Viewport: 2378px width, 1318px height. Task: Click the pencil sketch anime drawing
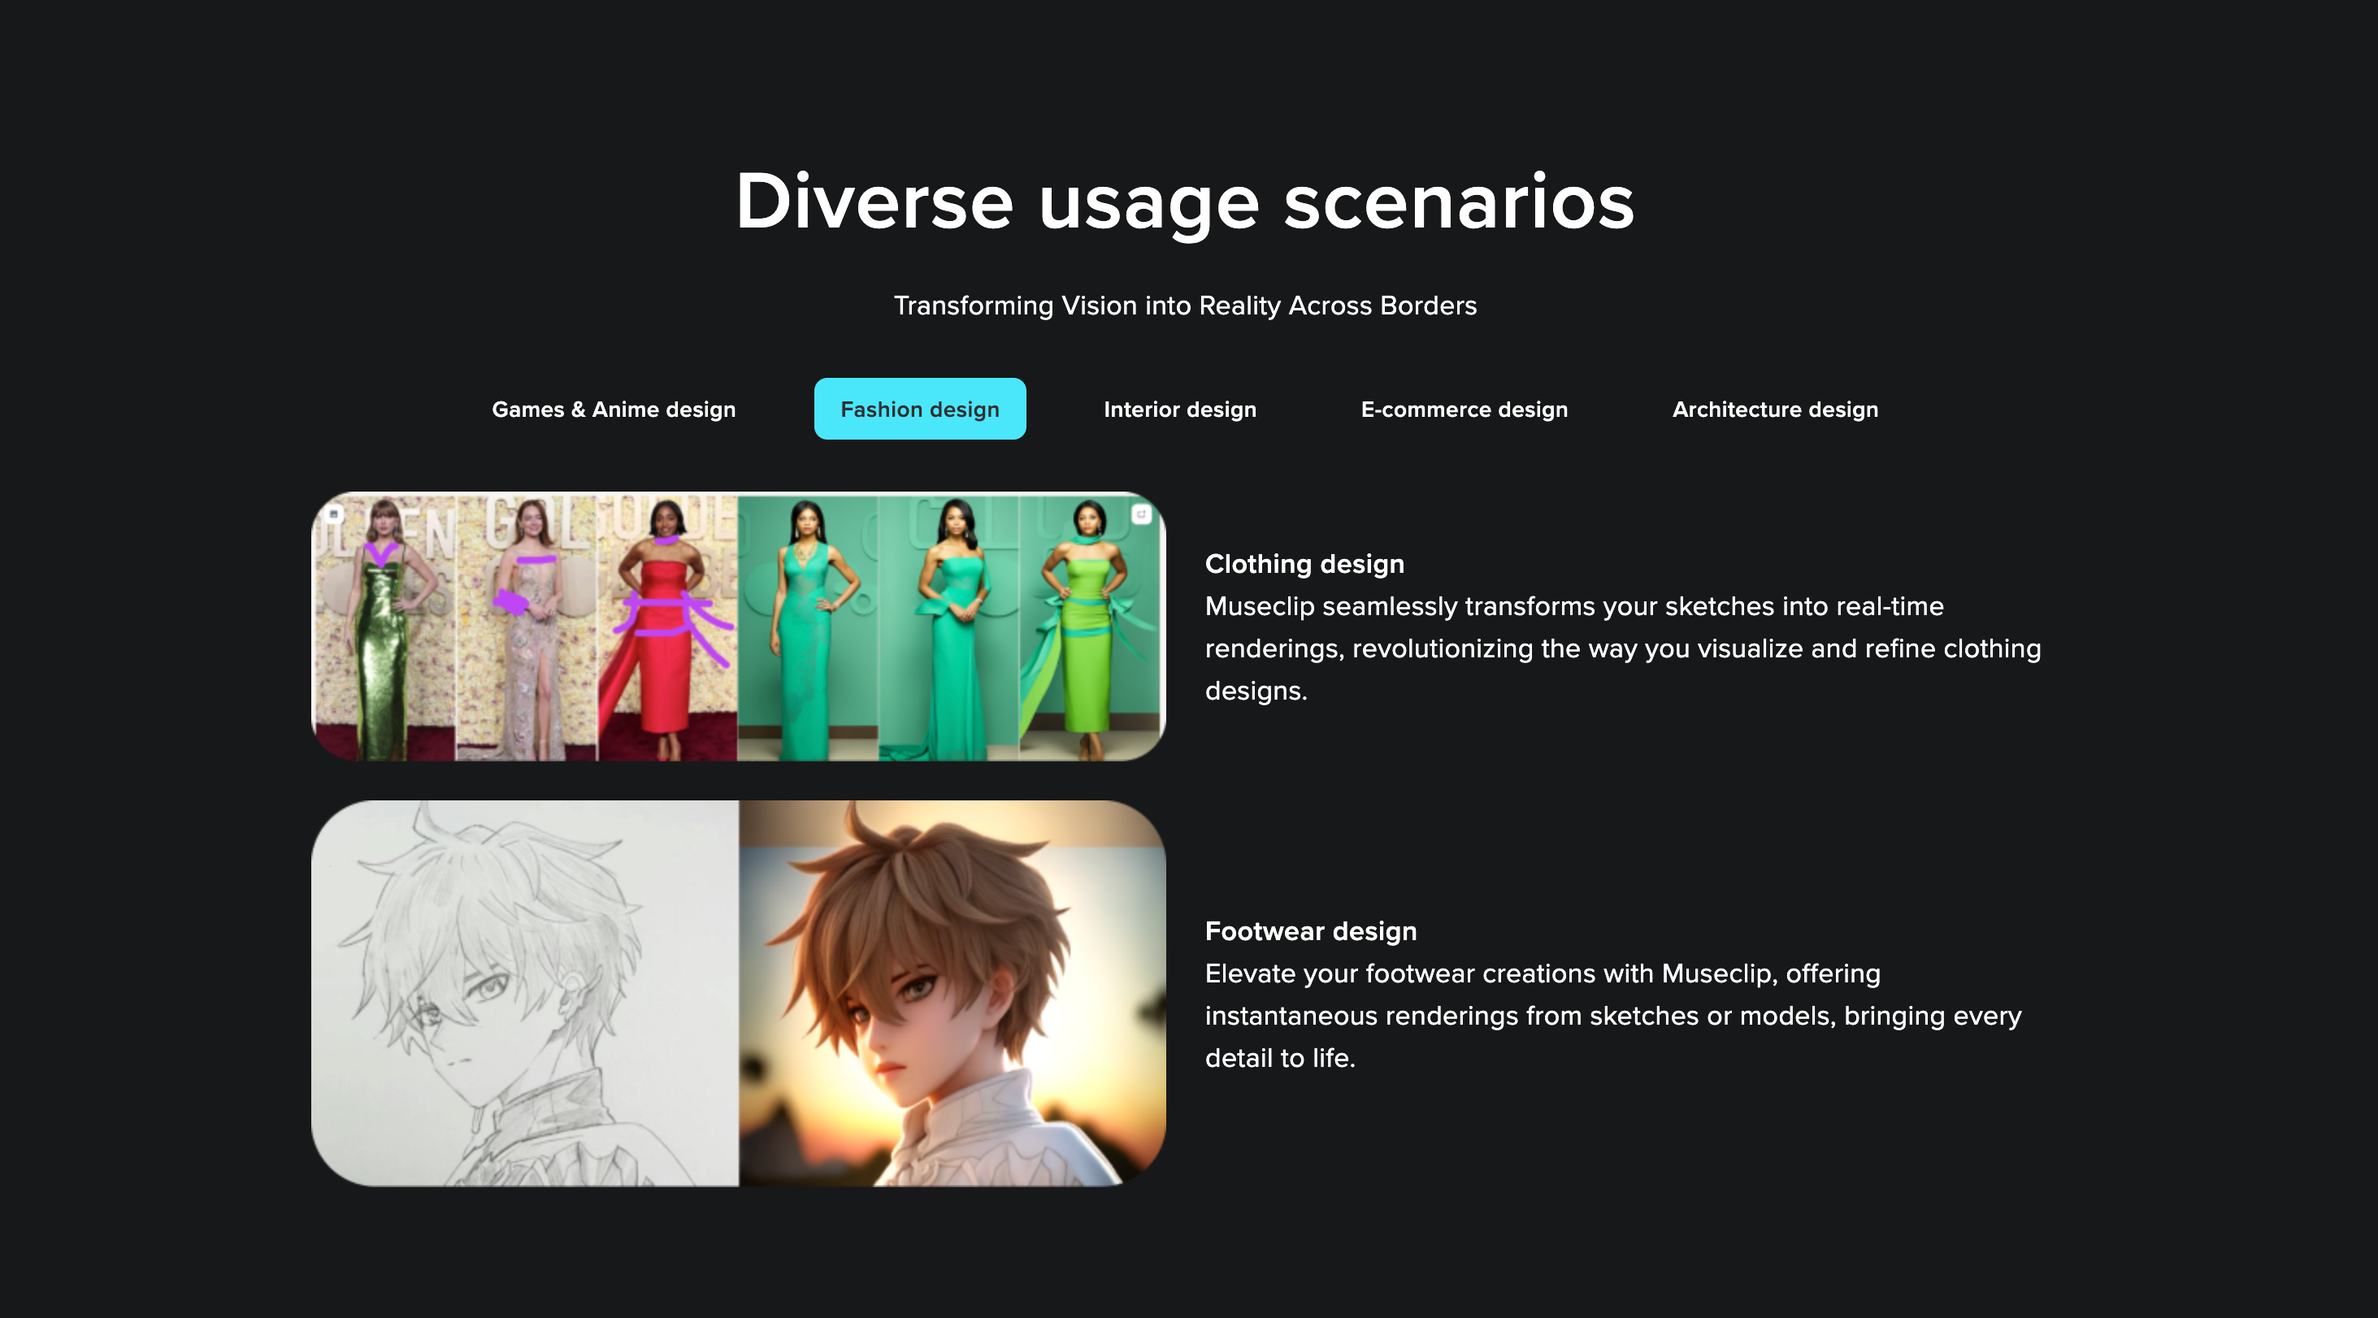pos(524,993)
